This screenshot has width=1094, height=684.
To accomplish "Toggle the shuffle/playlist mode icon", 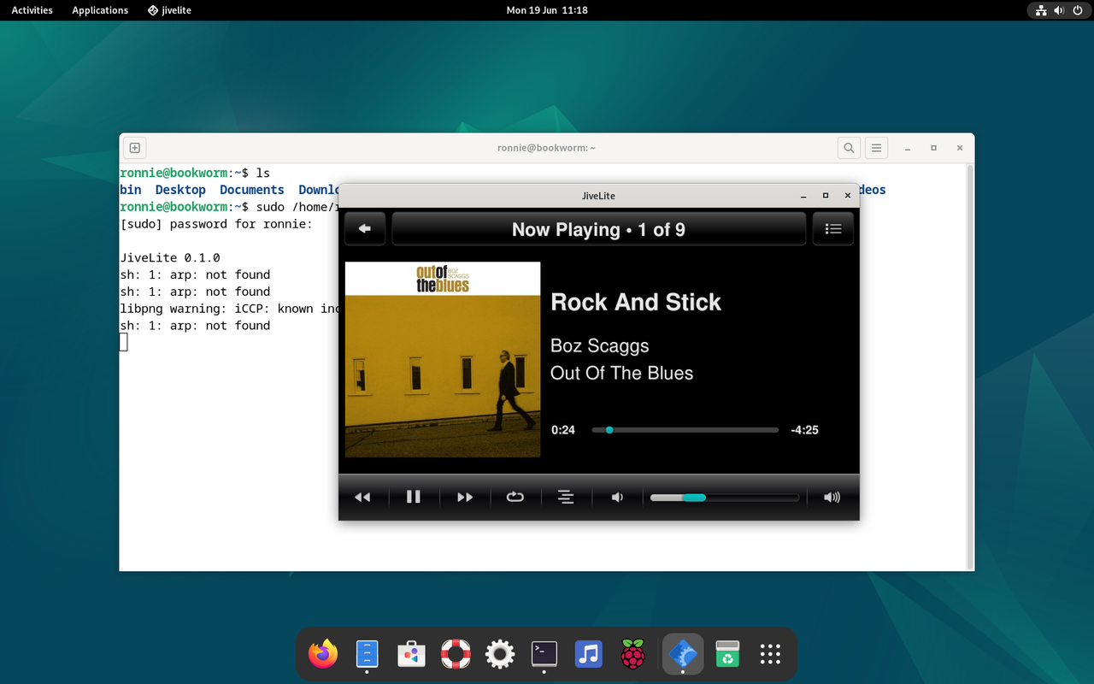I will 566,497.
